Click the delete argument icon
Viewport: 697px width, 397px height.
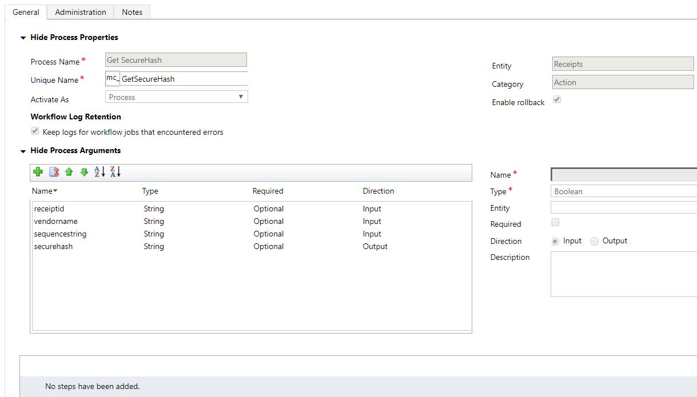coord(54,172)
